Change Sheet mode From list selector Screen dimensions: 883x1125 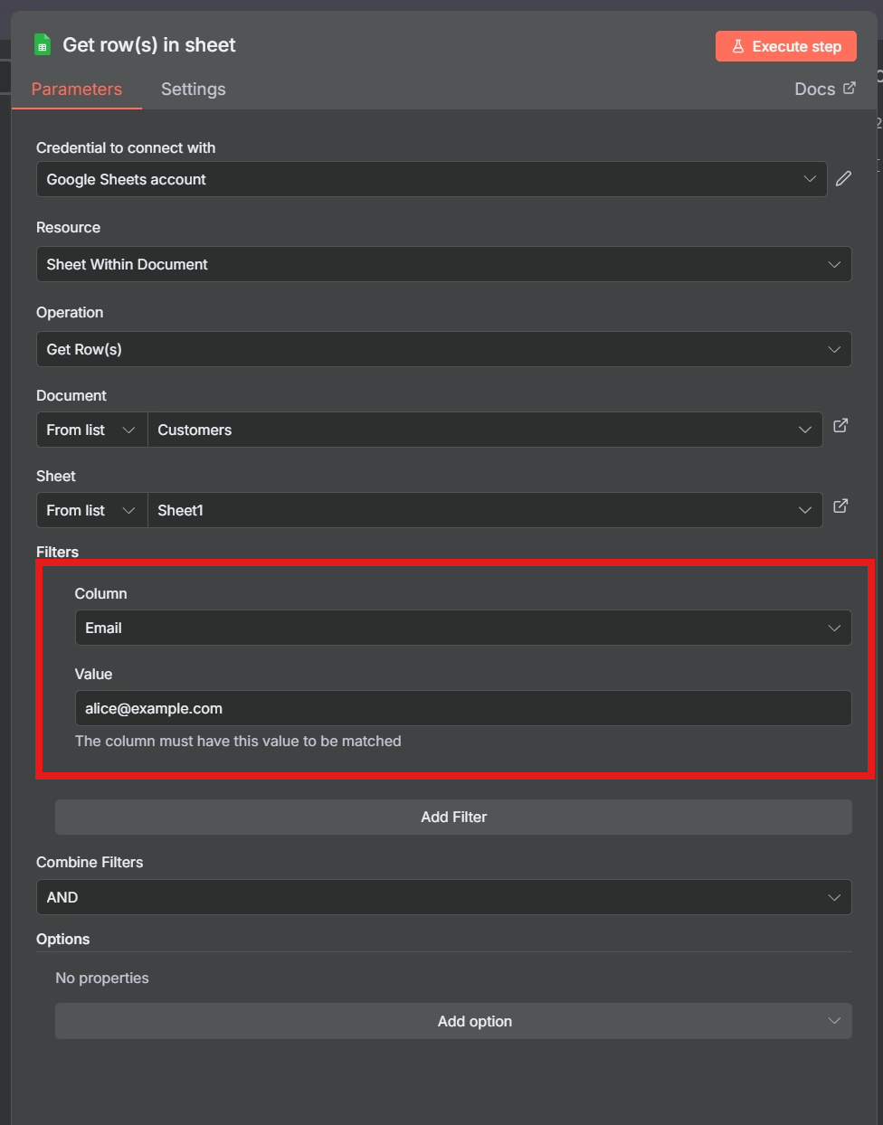[90, 510]
